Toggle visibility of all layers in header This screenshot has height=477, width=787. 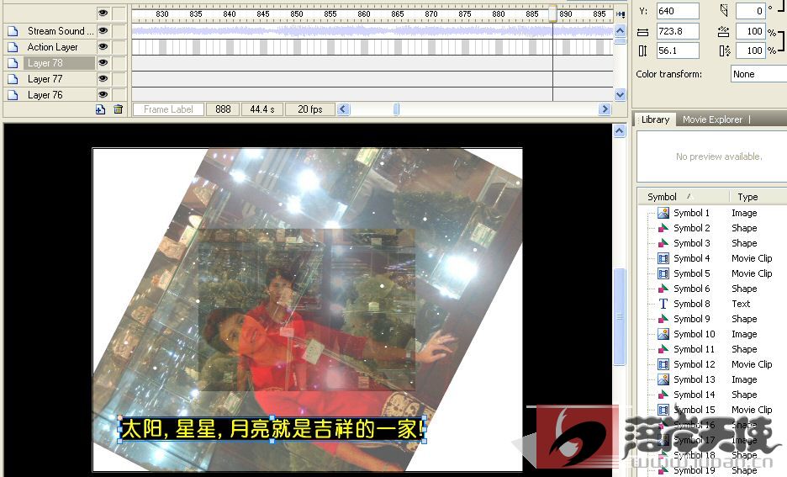click(x=103, y=13)
